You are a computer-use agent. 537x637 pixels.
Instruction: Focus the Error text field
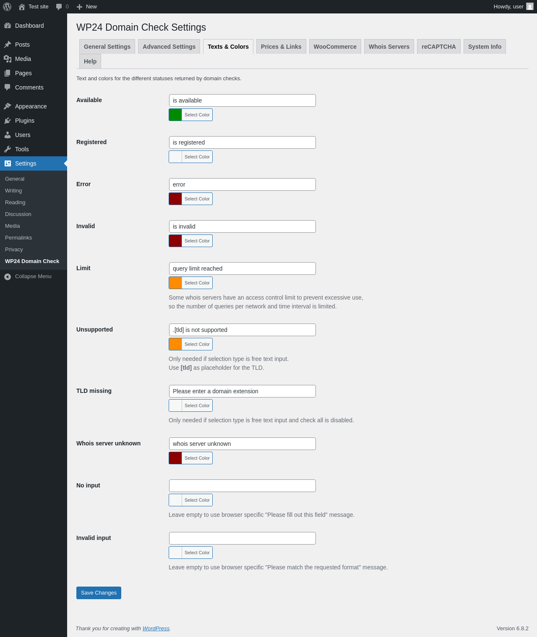click(x=242, y=184)
